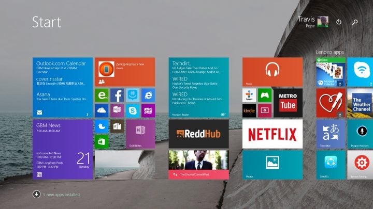Launch the SHAREit tile
Viewport: 373px width, 209px height.
331,165
